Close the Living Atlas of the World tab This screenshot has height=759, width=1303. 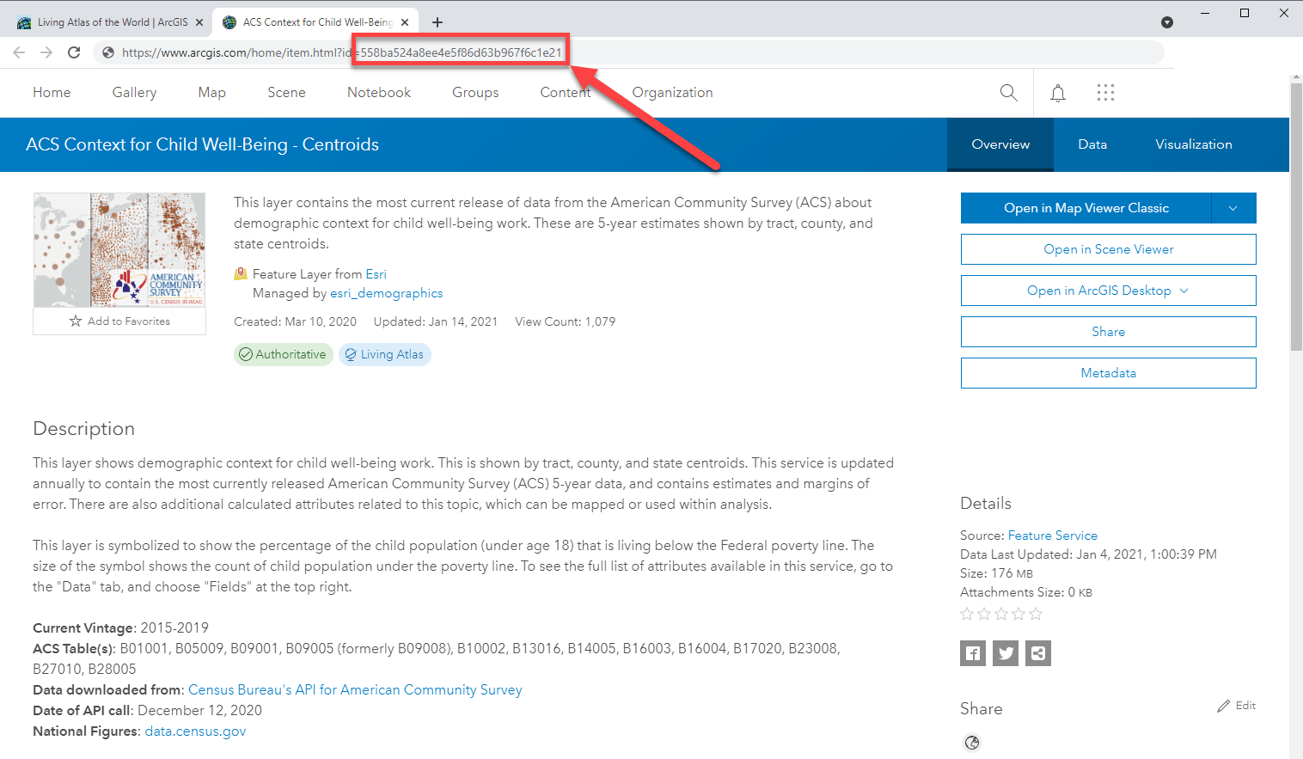click(199, 22)
